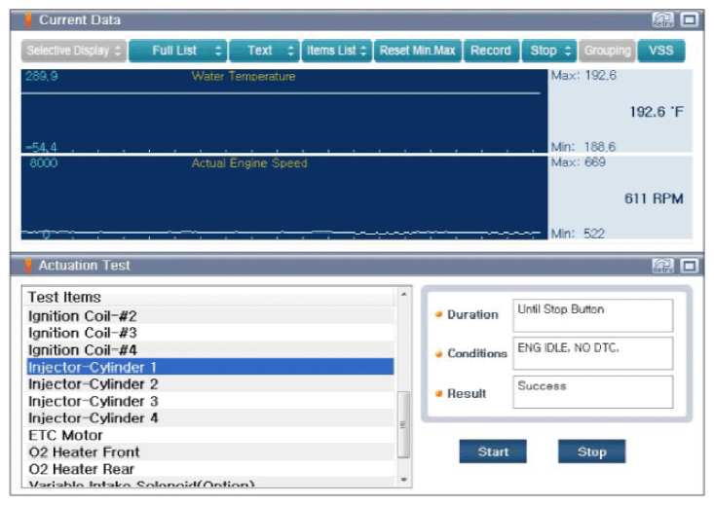Click the Result field showing Success
This screenshot has width=714, height=505.
pos(593,392)
